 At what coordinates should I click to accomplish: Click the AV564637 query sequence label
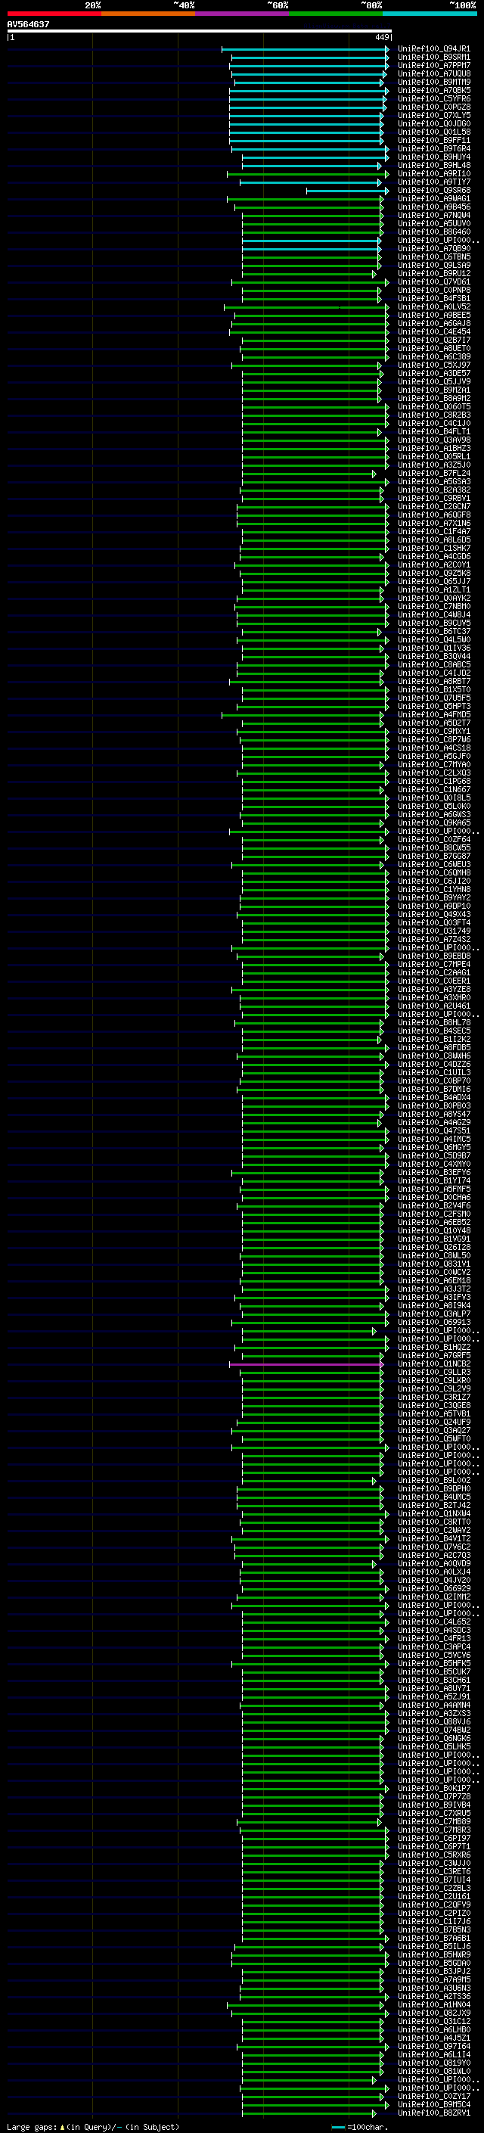coord(28,24)
